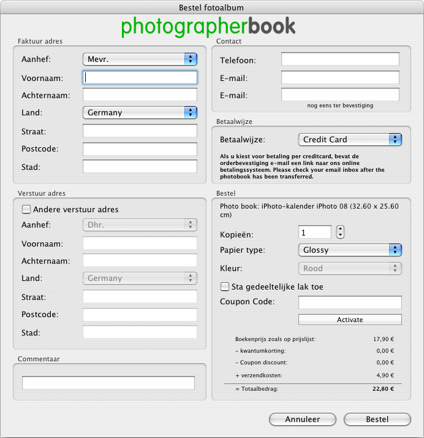This screenshot has width=424, height=438.
Task: Click the Verstuur adres Stad field
Action: [x=140, y=332]
